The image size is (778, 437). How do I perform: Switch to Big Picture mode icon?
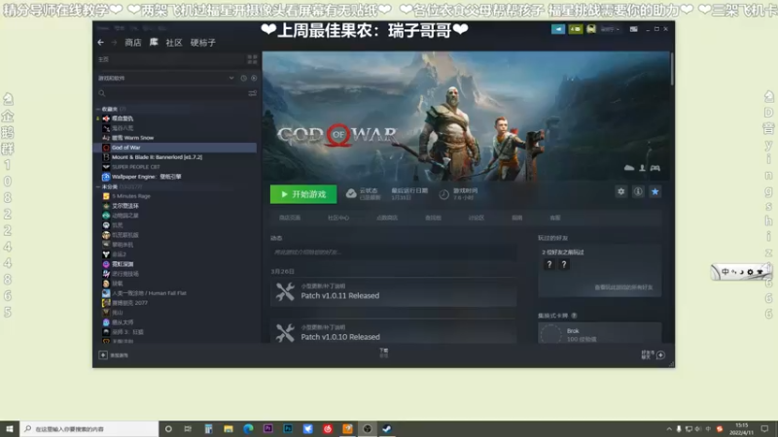(634, 29)
